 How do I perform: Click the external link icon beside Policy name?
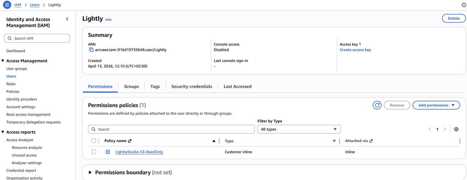[x=130, y=141]
